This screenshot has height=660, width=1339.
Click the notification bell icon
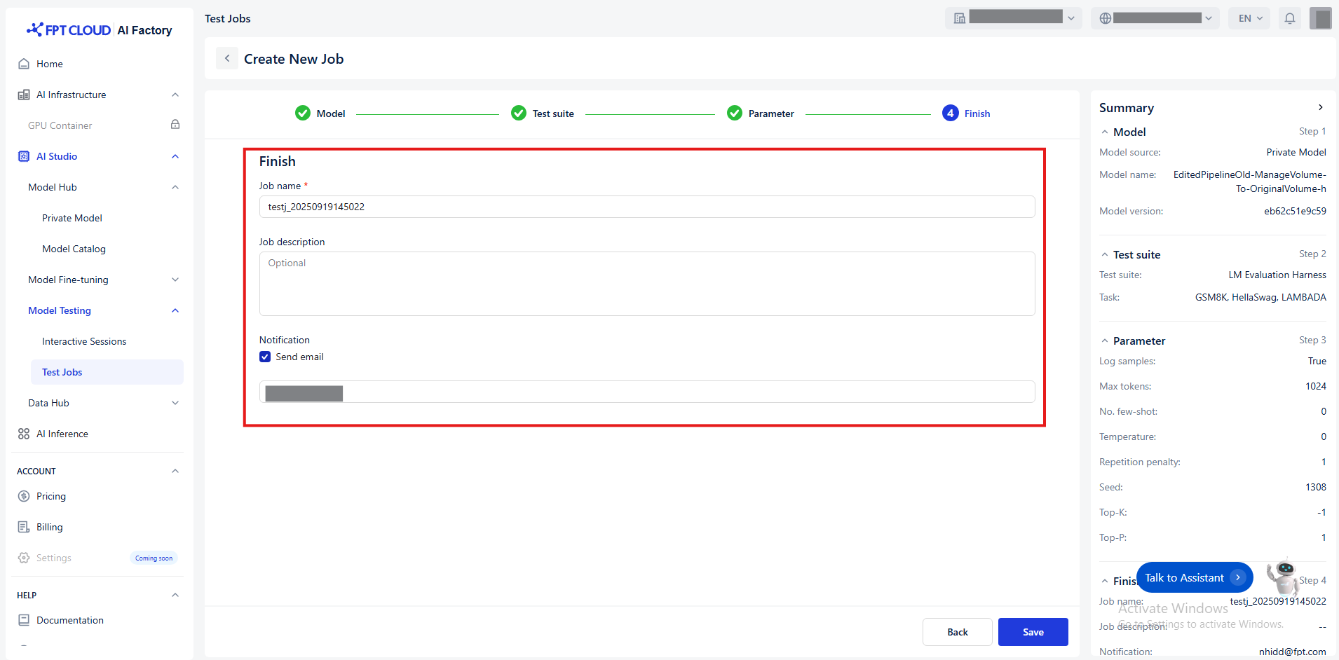click(x=1289, y=18)
